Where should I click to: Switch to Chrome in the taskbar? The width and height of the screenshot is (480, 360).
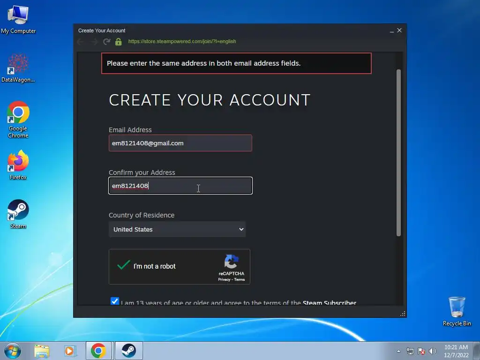98,351
